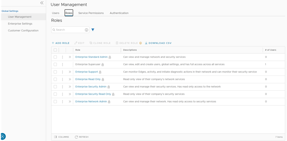Screen dimensions: 287x141
Task: Click the Download CSV button
Action: 158,43
